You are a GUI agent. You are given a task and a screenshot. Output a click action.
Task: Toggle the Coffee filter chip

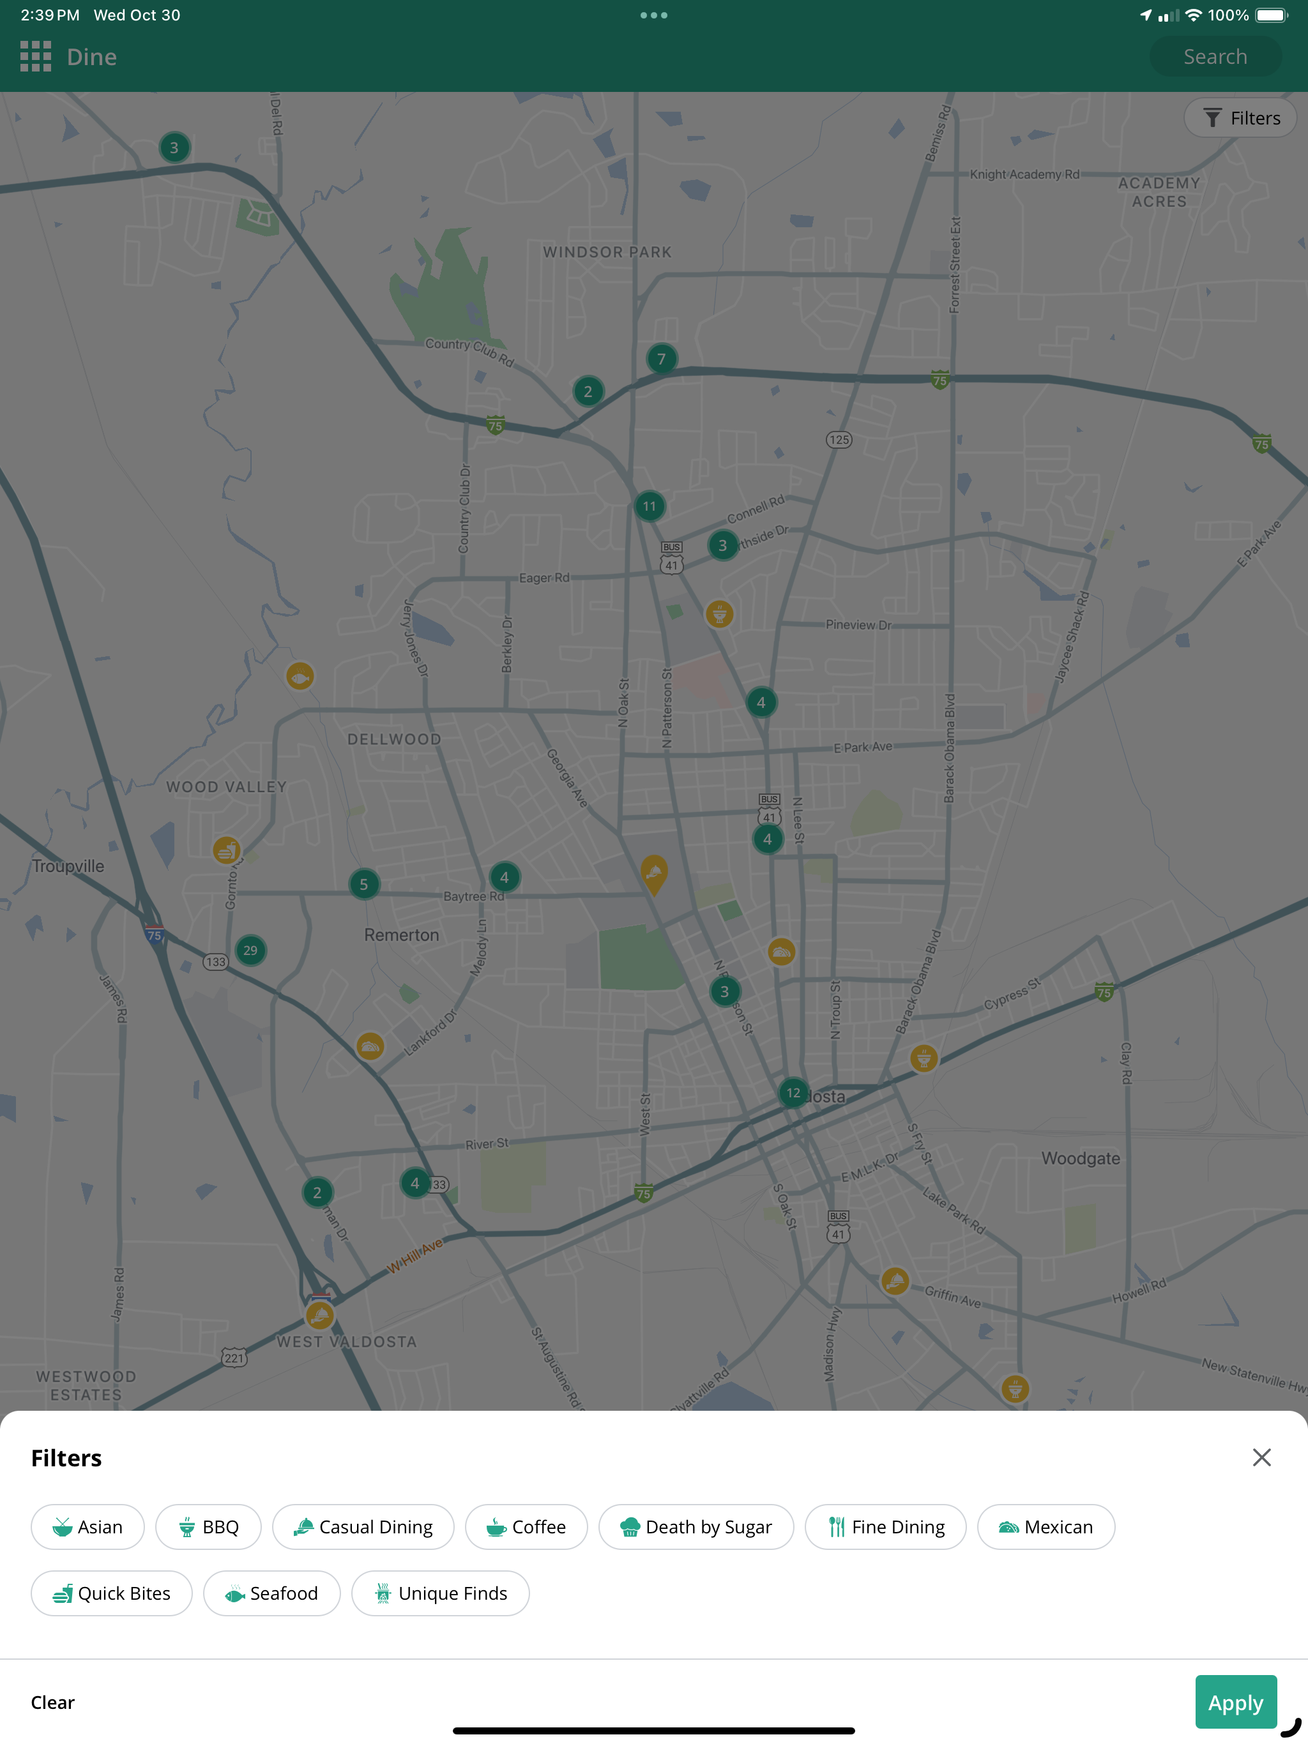point(526,1526)
